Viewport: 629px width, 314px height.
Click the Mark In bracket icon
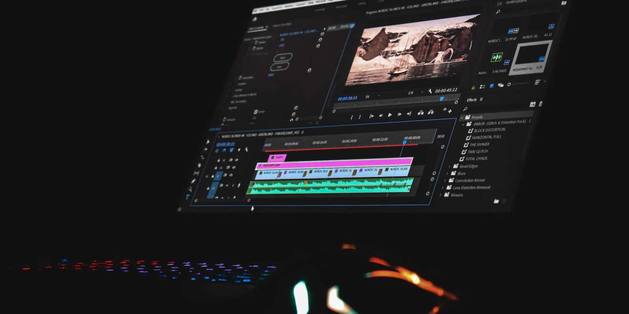pyautogui.click(x=352, y=116)
